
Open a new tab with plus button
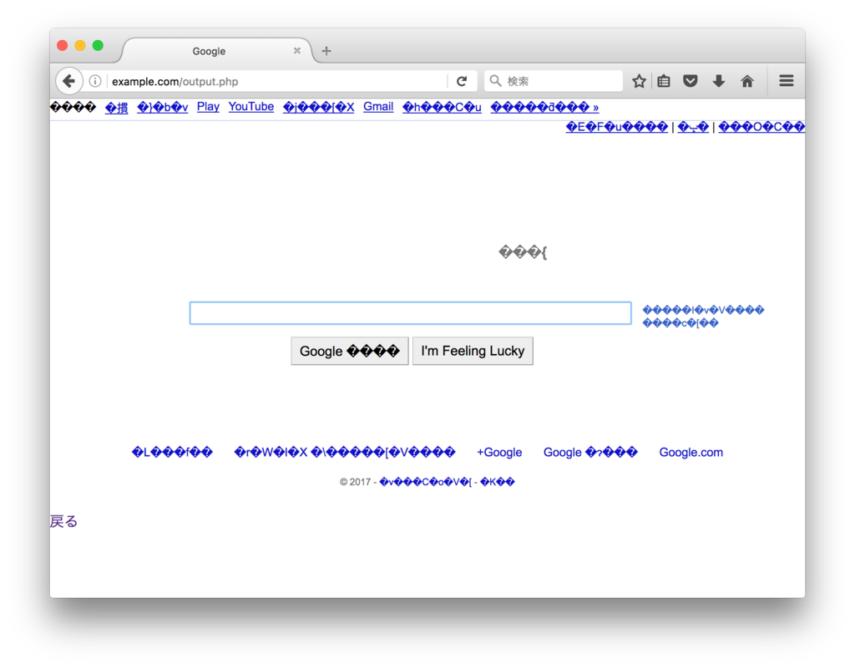(x=326, y=51)
